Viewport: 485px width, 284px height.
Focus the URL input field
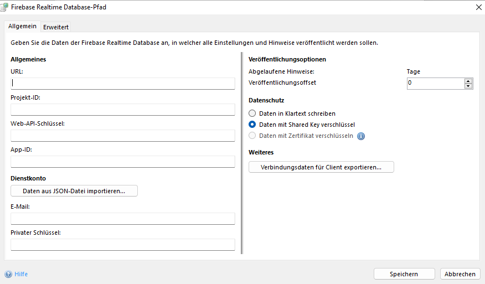coord(123,84)
